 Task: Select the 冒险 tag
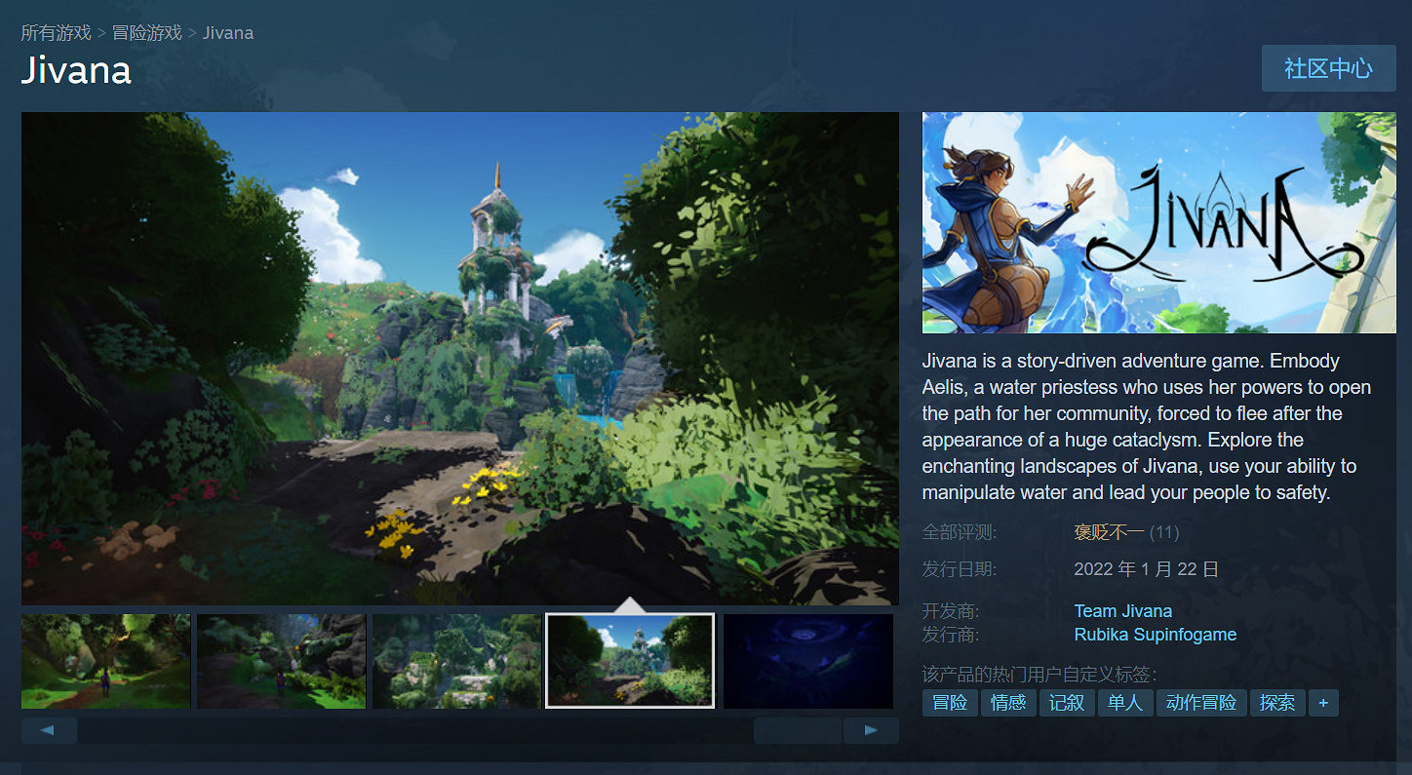click(x=949, y=702)
